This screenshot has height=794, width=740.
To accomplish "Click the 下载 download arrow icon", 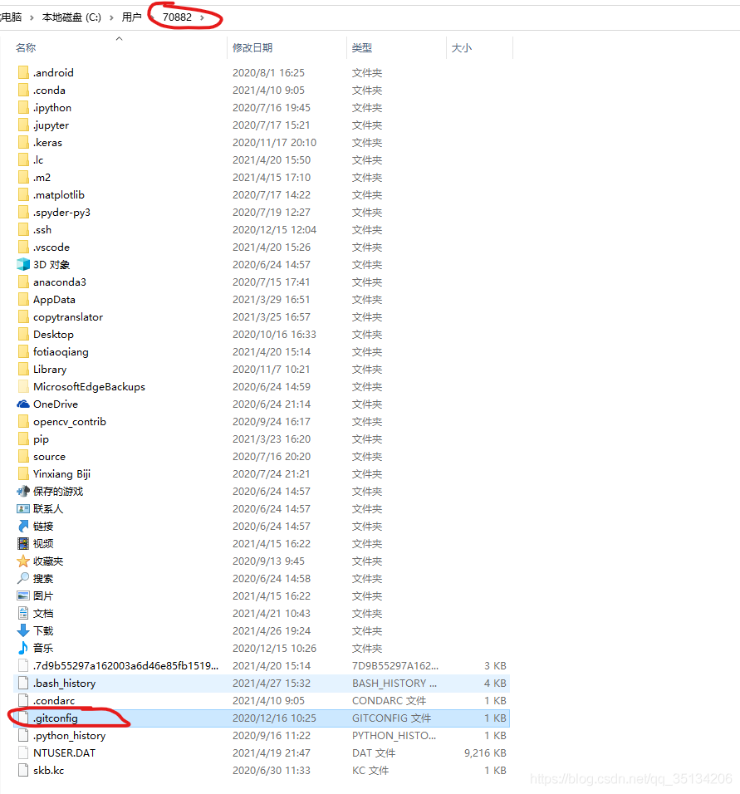I will (x=23, y=631).
